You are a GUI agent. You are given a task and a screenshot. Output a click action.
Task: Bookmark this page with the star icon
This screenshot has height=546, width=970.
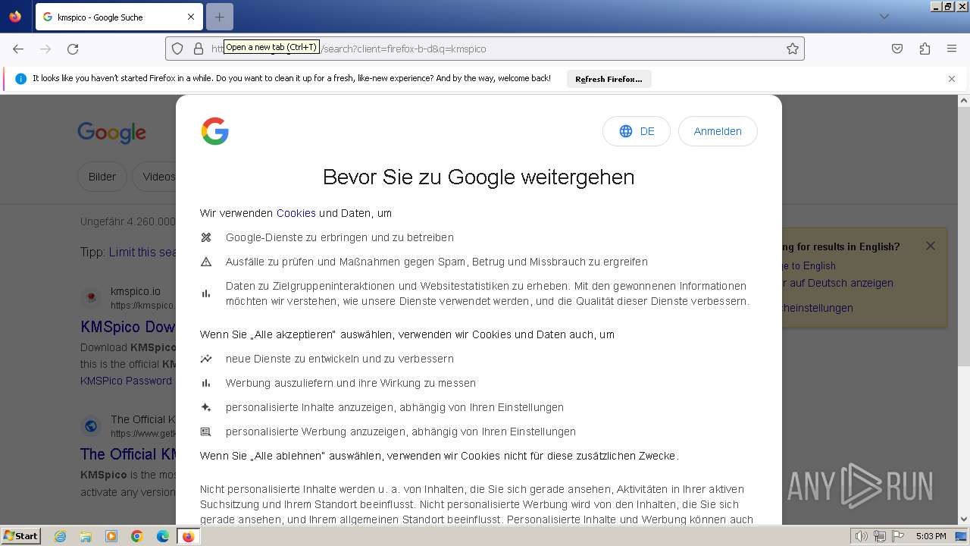click(793, 49)
